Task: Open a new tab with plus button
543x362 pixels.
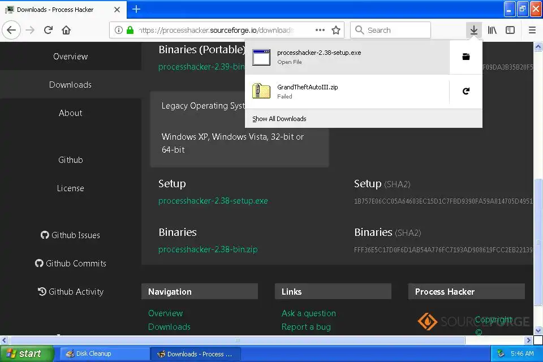Action: click(136, 10)
